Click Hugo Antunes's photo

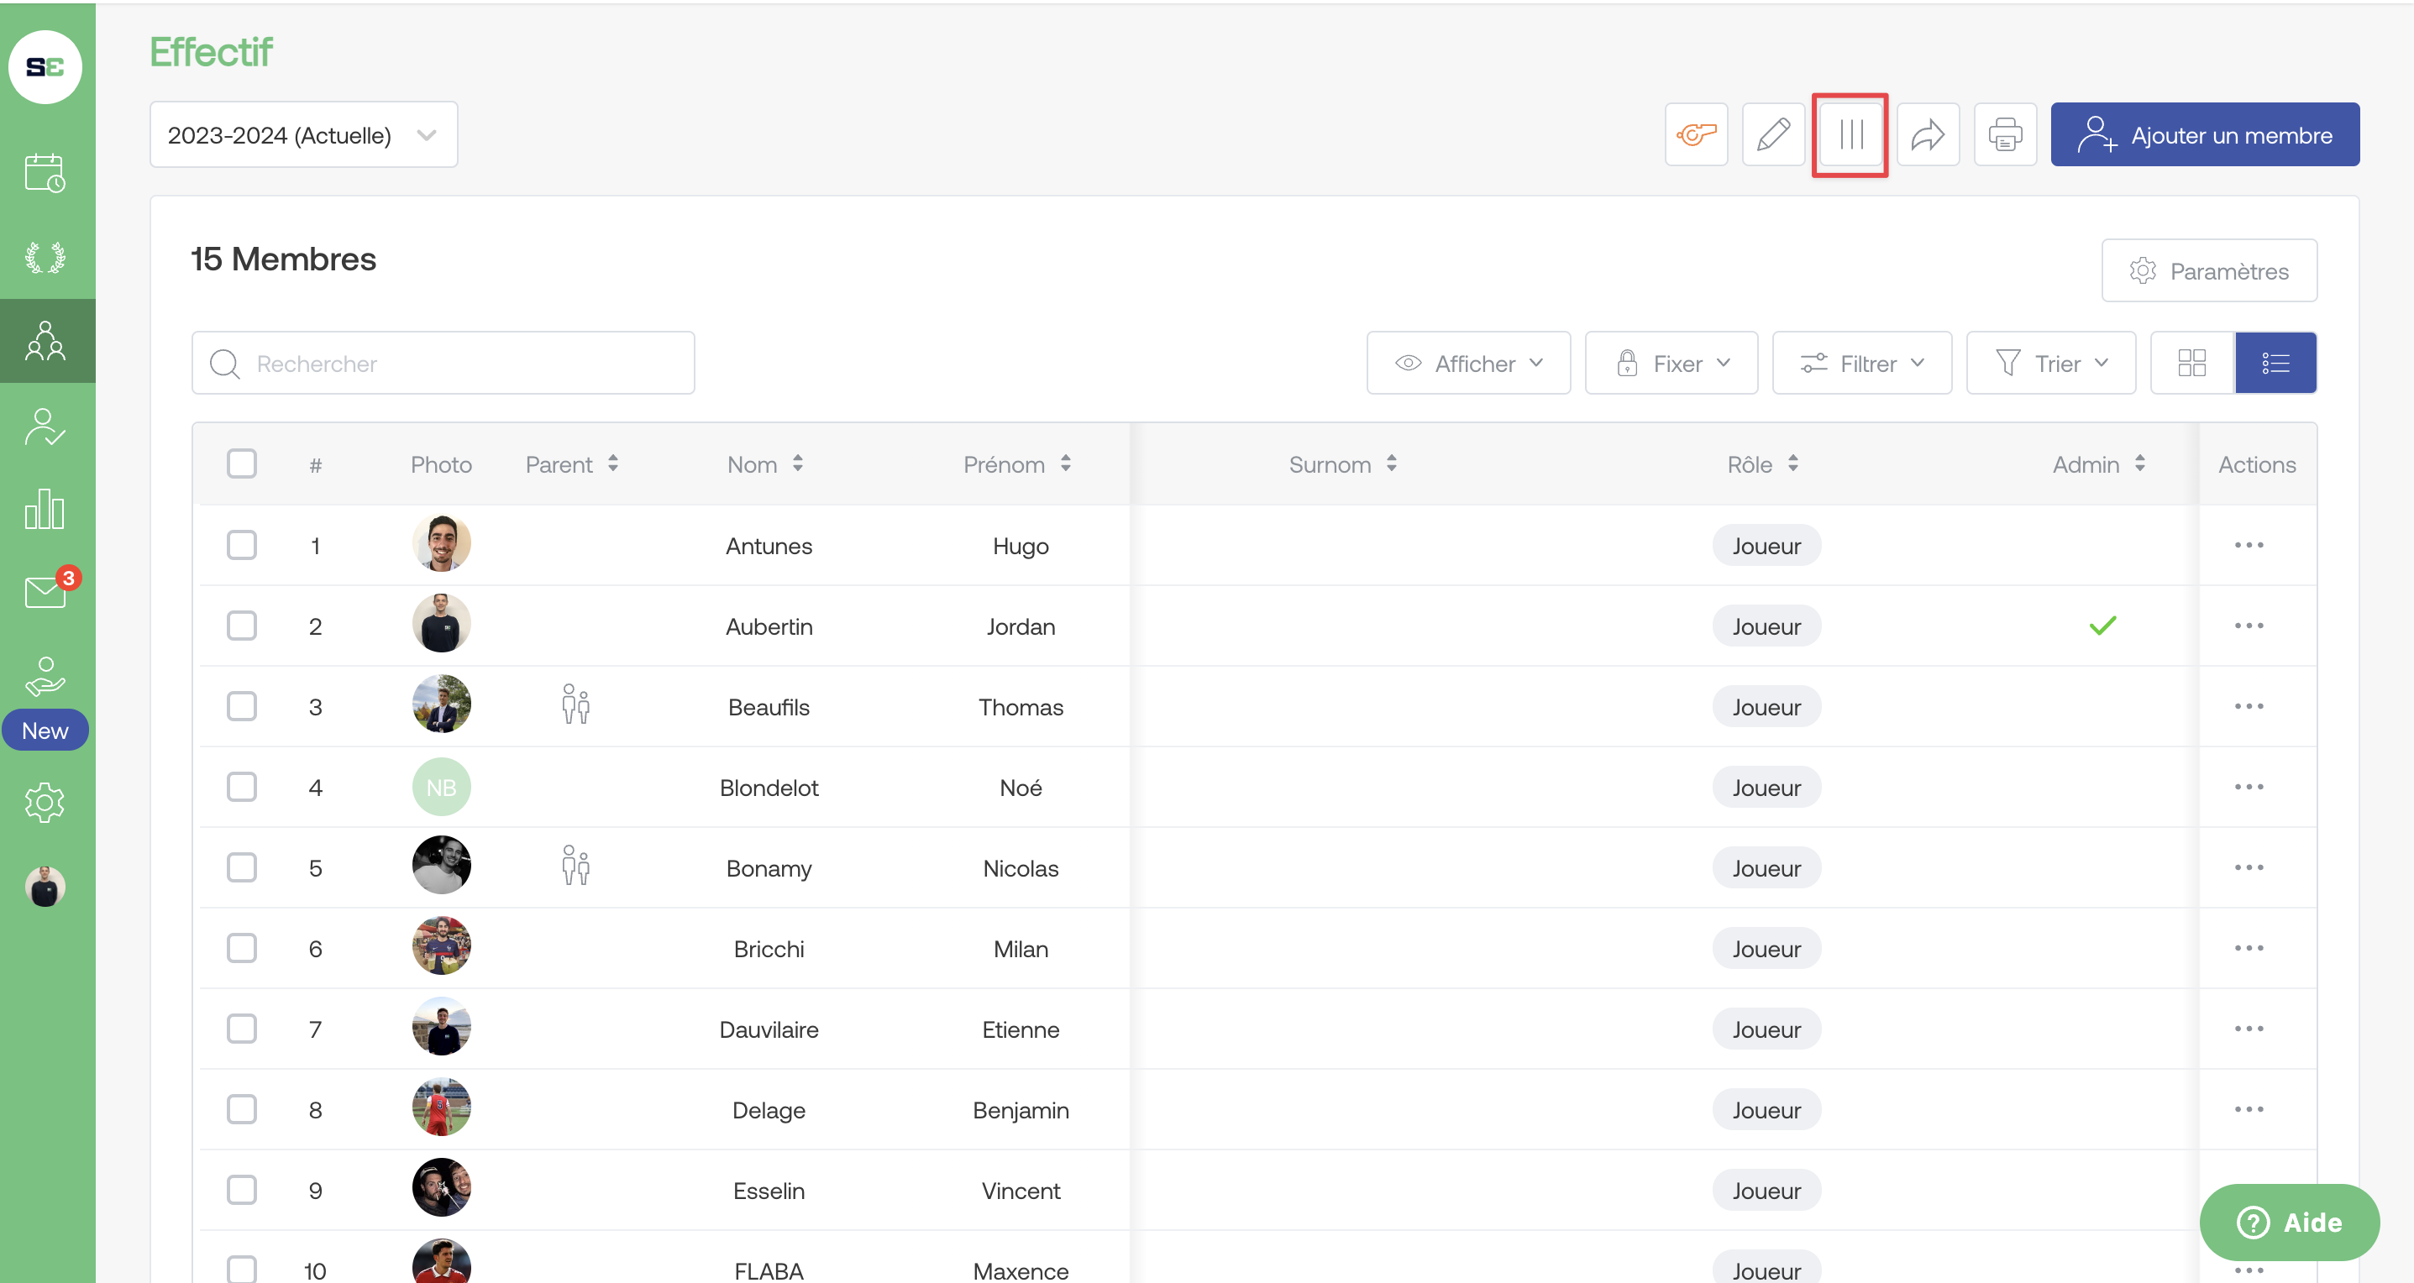[441, 543]
